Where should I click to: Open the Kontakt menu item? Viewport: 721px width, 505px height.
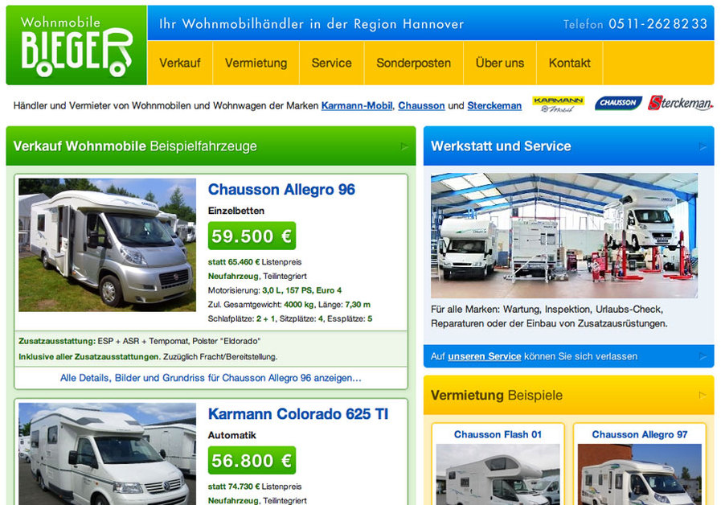(569, 63)
